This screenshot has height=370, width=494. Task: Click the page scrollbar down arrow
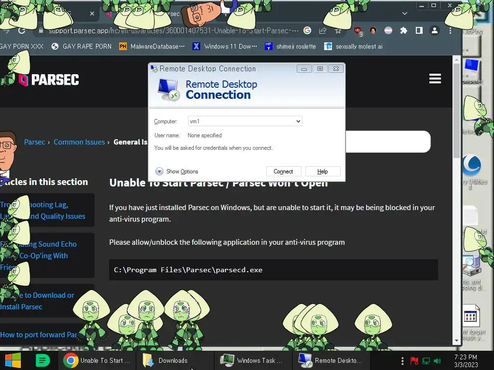pos(456,341)
